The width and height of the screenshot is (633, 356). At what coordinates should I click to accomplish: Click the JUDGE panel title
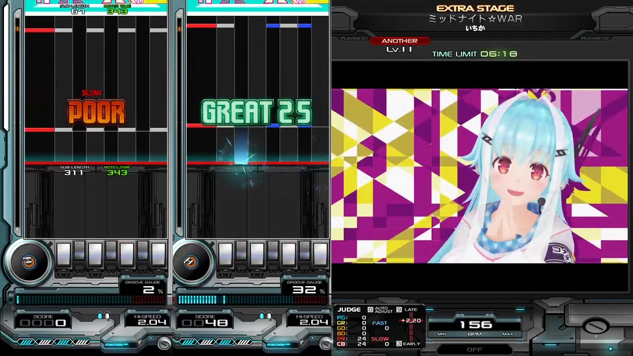tap(349, 310)
